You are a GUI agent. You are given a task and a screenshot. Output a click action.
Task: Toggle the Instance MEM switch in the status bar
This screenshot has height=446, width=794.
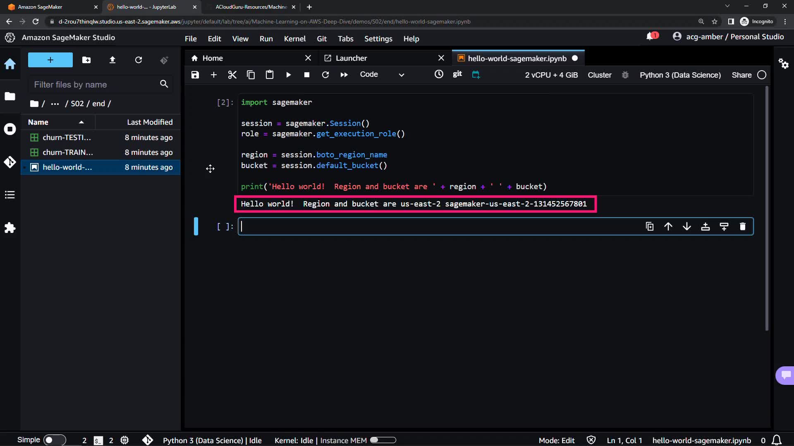tap(383, 440)
